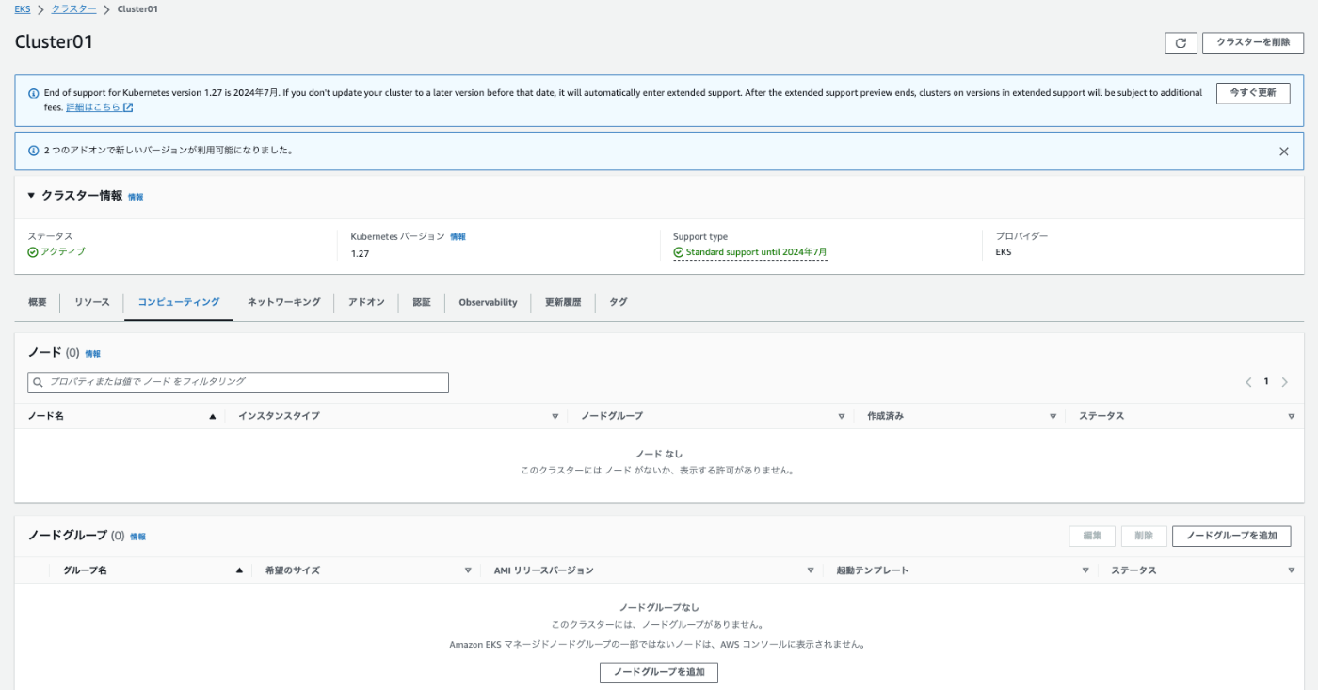Open the アドオン tab
This screenshot has width=1318, height=690.
[x=366, y=302]
